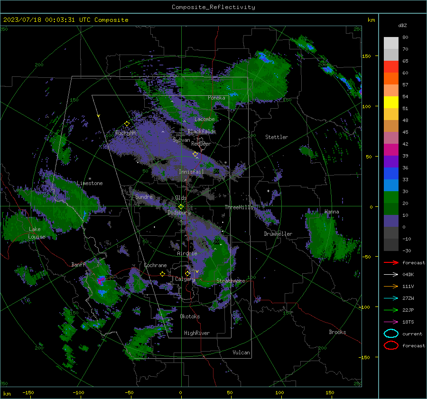The image size is (427, 399).
Task: Click the asterisk marker above Limestone
Action: tap(90, 179)
